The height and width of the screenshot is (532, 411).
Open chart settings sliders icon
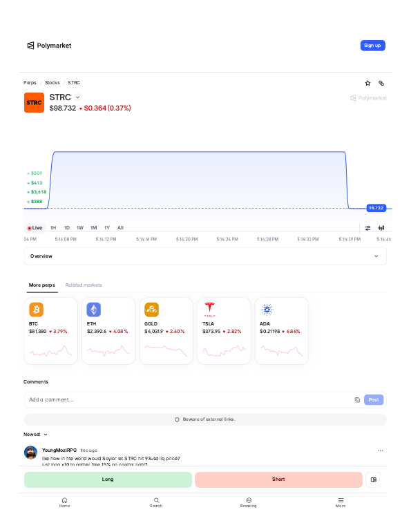point(367,228)
